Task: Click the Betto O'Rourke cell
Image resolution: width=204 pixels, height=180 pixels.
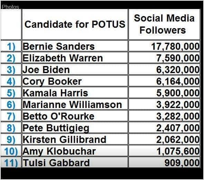Action: click(75, 116)
